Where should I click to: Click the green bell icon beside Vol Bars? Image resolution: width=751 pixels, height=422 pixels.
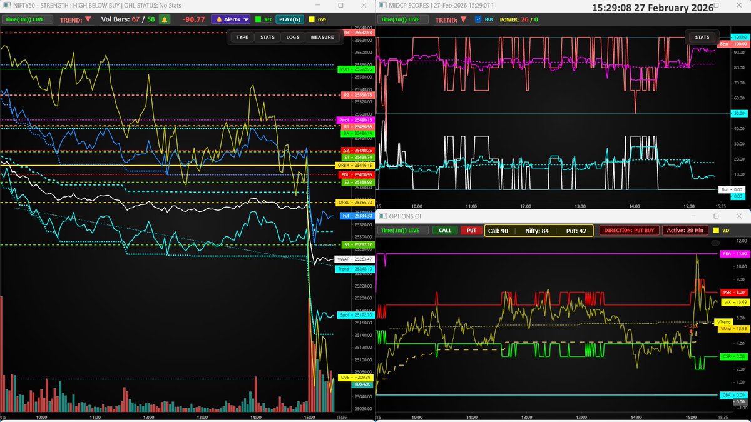tap(166, 19)
